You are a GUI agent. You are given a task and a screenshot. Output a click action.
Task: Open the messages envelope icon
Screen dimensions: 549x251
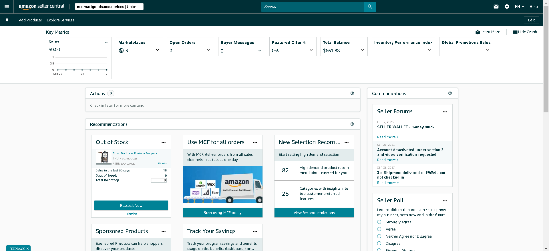[496, 7]
